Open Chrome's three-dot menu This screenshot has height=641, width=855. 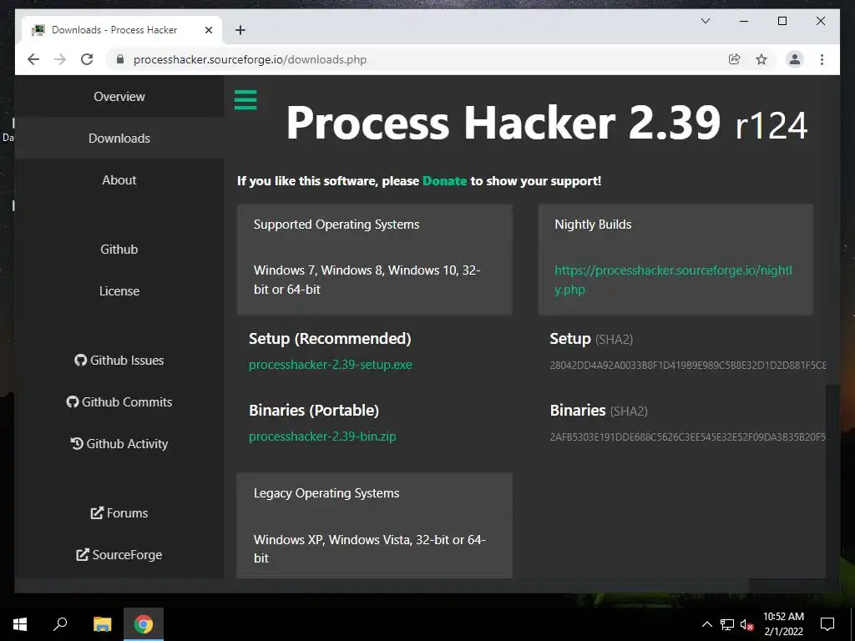[822, 59]
